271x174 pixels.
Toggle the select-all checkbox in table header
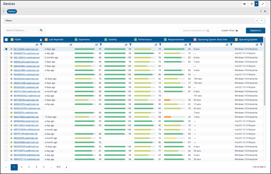[x=6, y=40]
